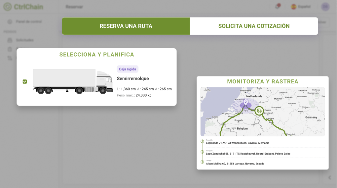Open the SOLICITA UNA COTIZACIÓN tab

(x=254, y=26)
